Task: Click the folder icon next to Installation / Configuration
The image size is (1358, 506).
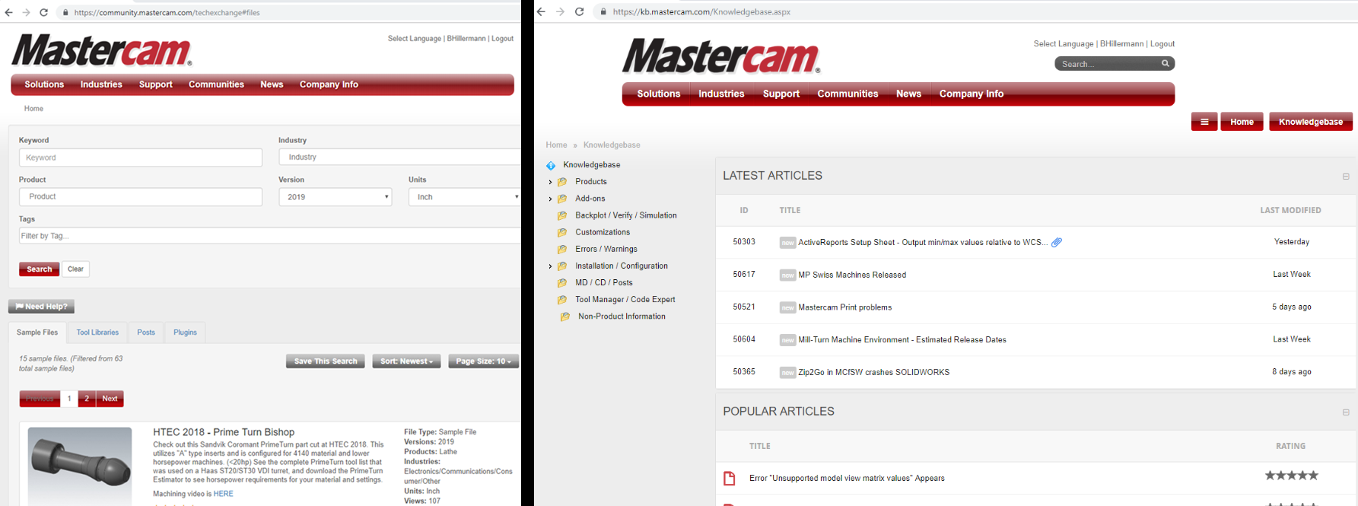Action: click(562, 266)
